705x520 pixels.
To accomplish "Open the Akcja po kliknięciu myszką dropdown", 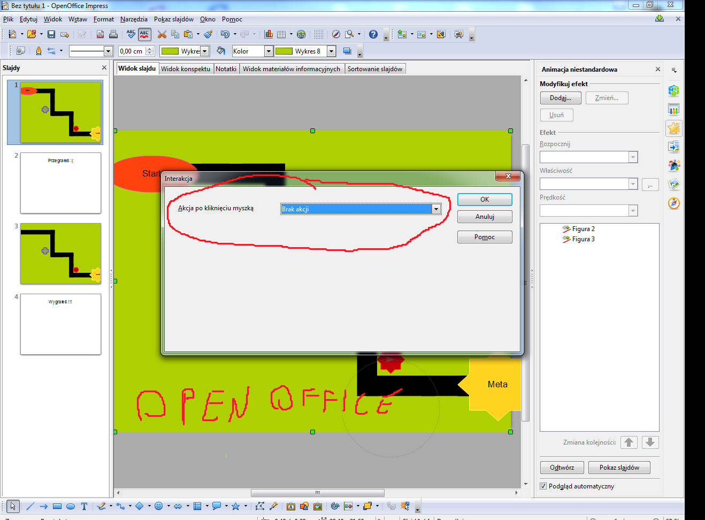I will [436, 209].
